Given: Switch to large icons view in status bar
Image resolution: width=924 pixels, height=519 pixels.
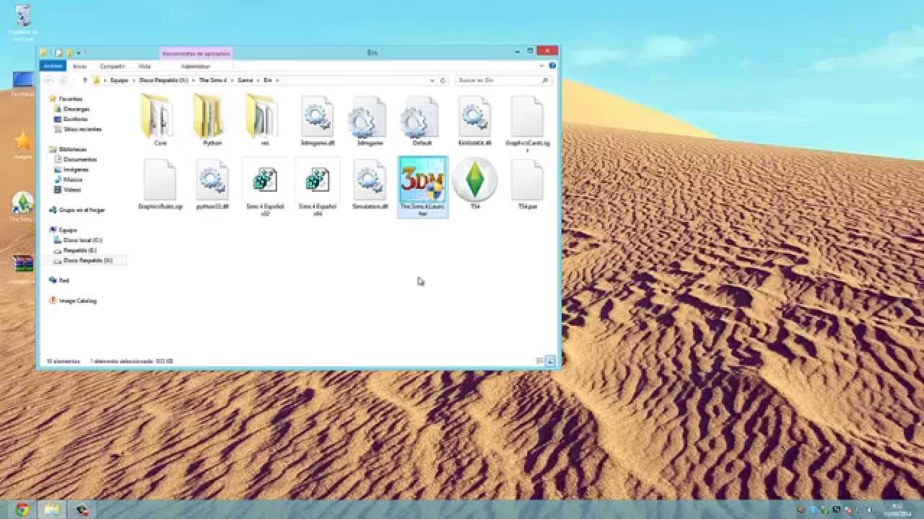Looking at the screenshot, I should tap(550, 360).
